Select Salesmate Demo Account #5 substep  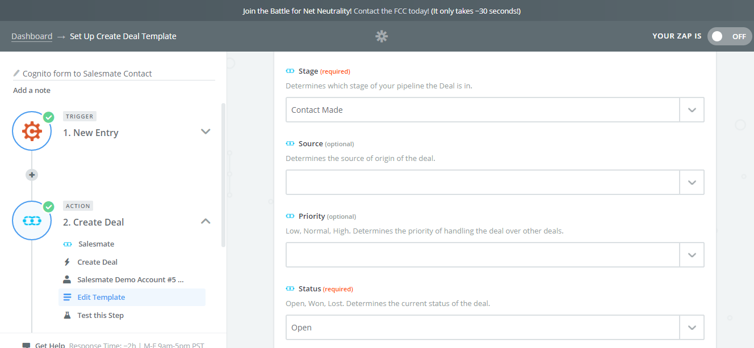(x=132, y=279)
